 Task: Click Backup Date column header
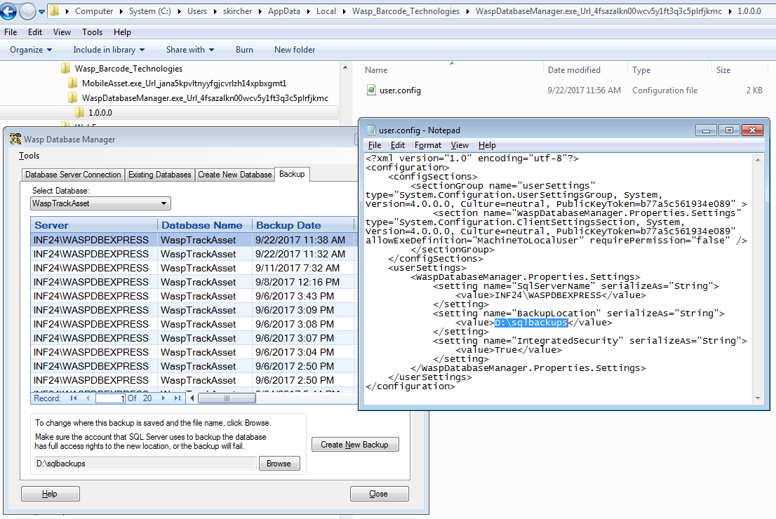303,225
